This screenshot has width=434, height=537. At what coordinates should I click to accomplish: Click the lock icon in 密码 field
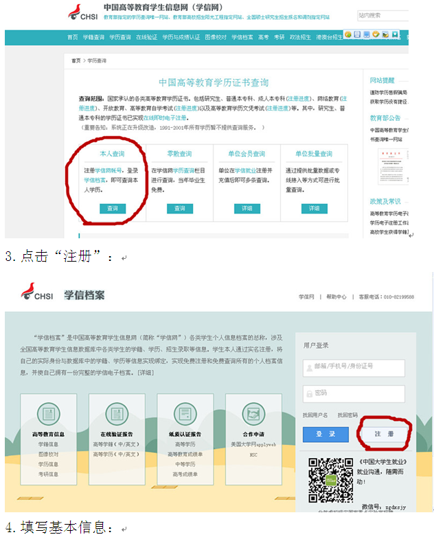309,394
